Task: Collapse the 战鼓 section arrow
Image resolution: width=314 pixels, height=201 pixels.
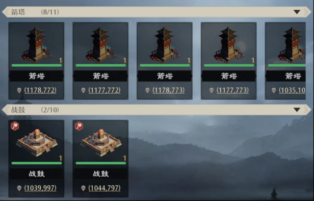Action: [x=297, y=110]
